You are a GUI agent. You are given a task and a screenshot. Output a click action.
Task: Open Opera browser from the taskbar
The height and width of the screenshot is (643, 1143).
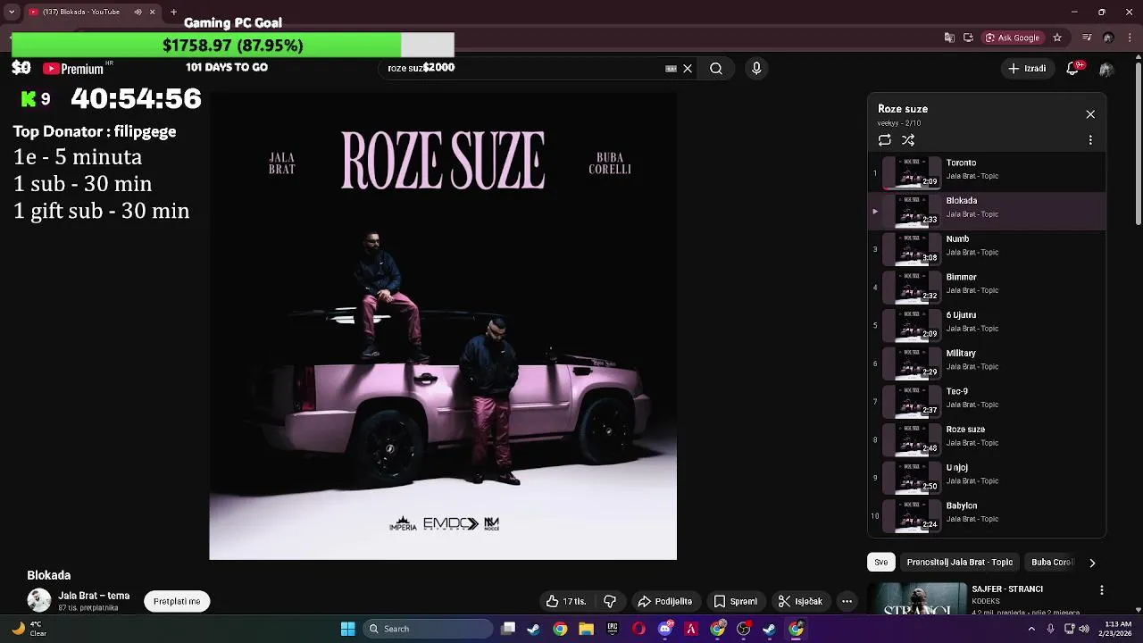[x=638, y=629]
